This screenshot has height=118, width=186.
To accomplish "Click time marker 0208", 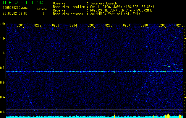I will (144, 25).
